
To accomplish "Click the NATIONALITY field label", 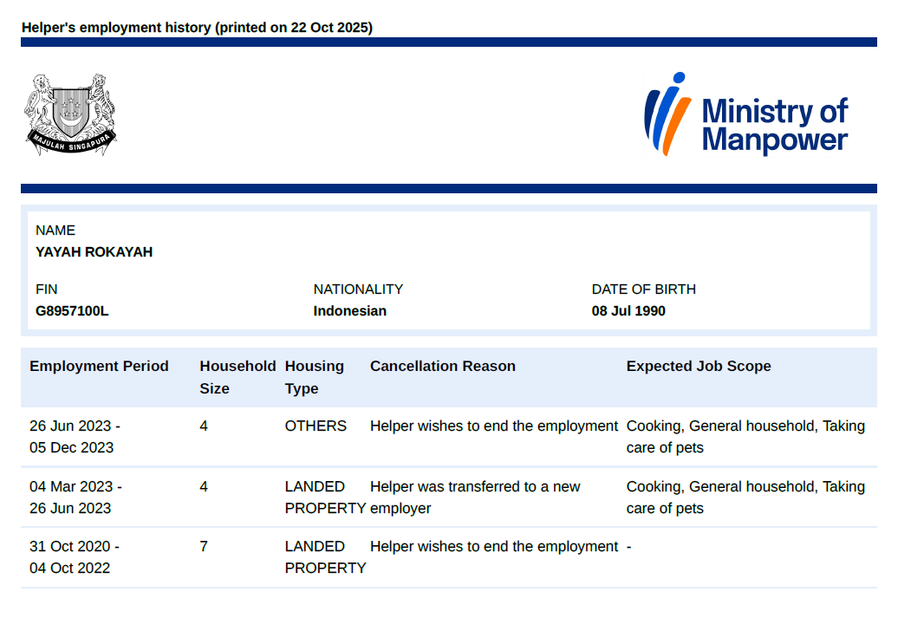I will 358,289.
